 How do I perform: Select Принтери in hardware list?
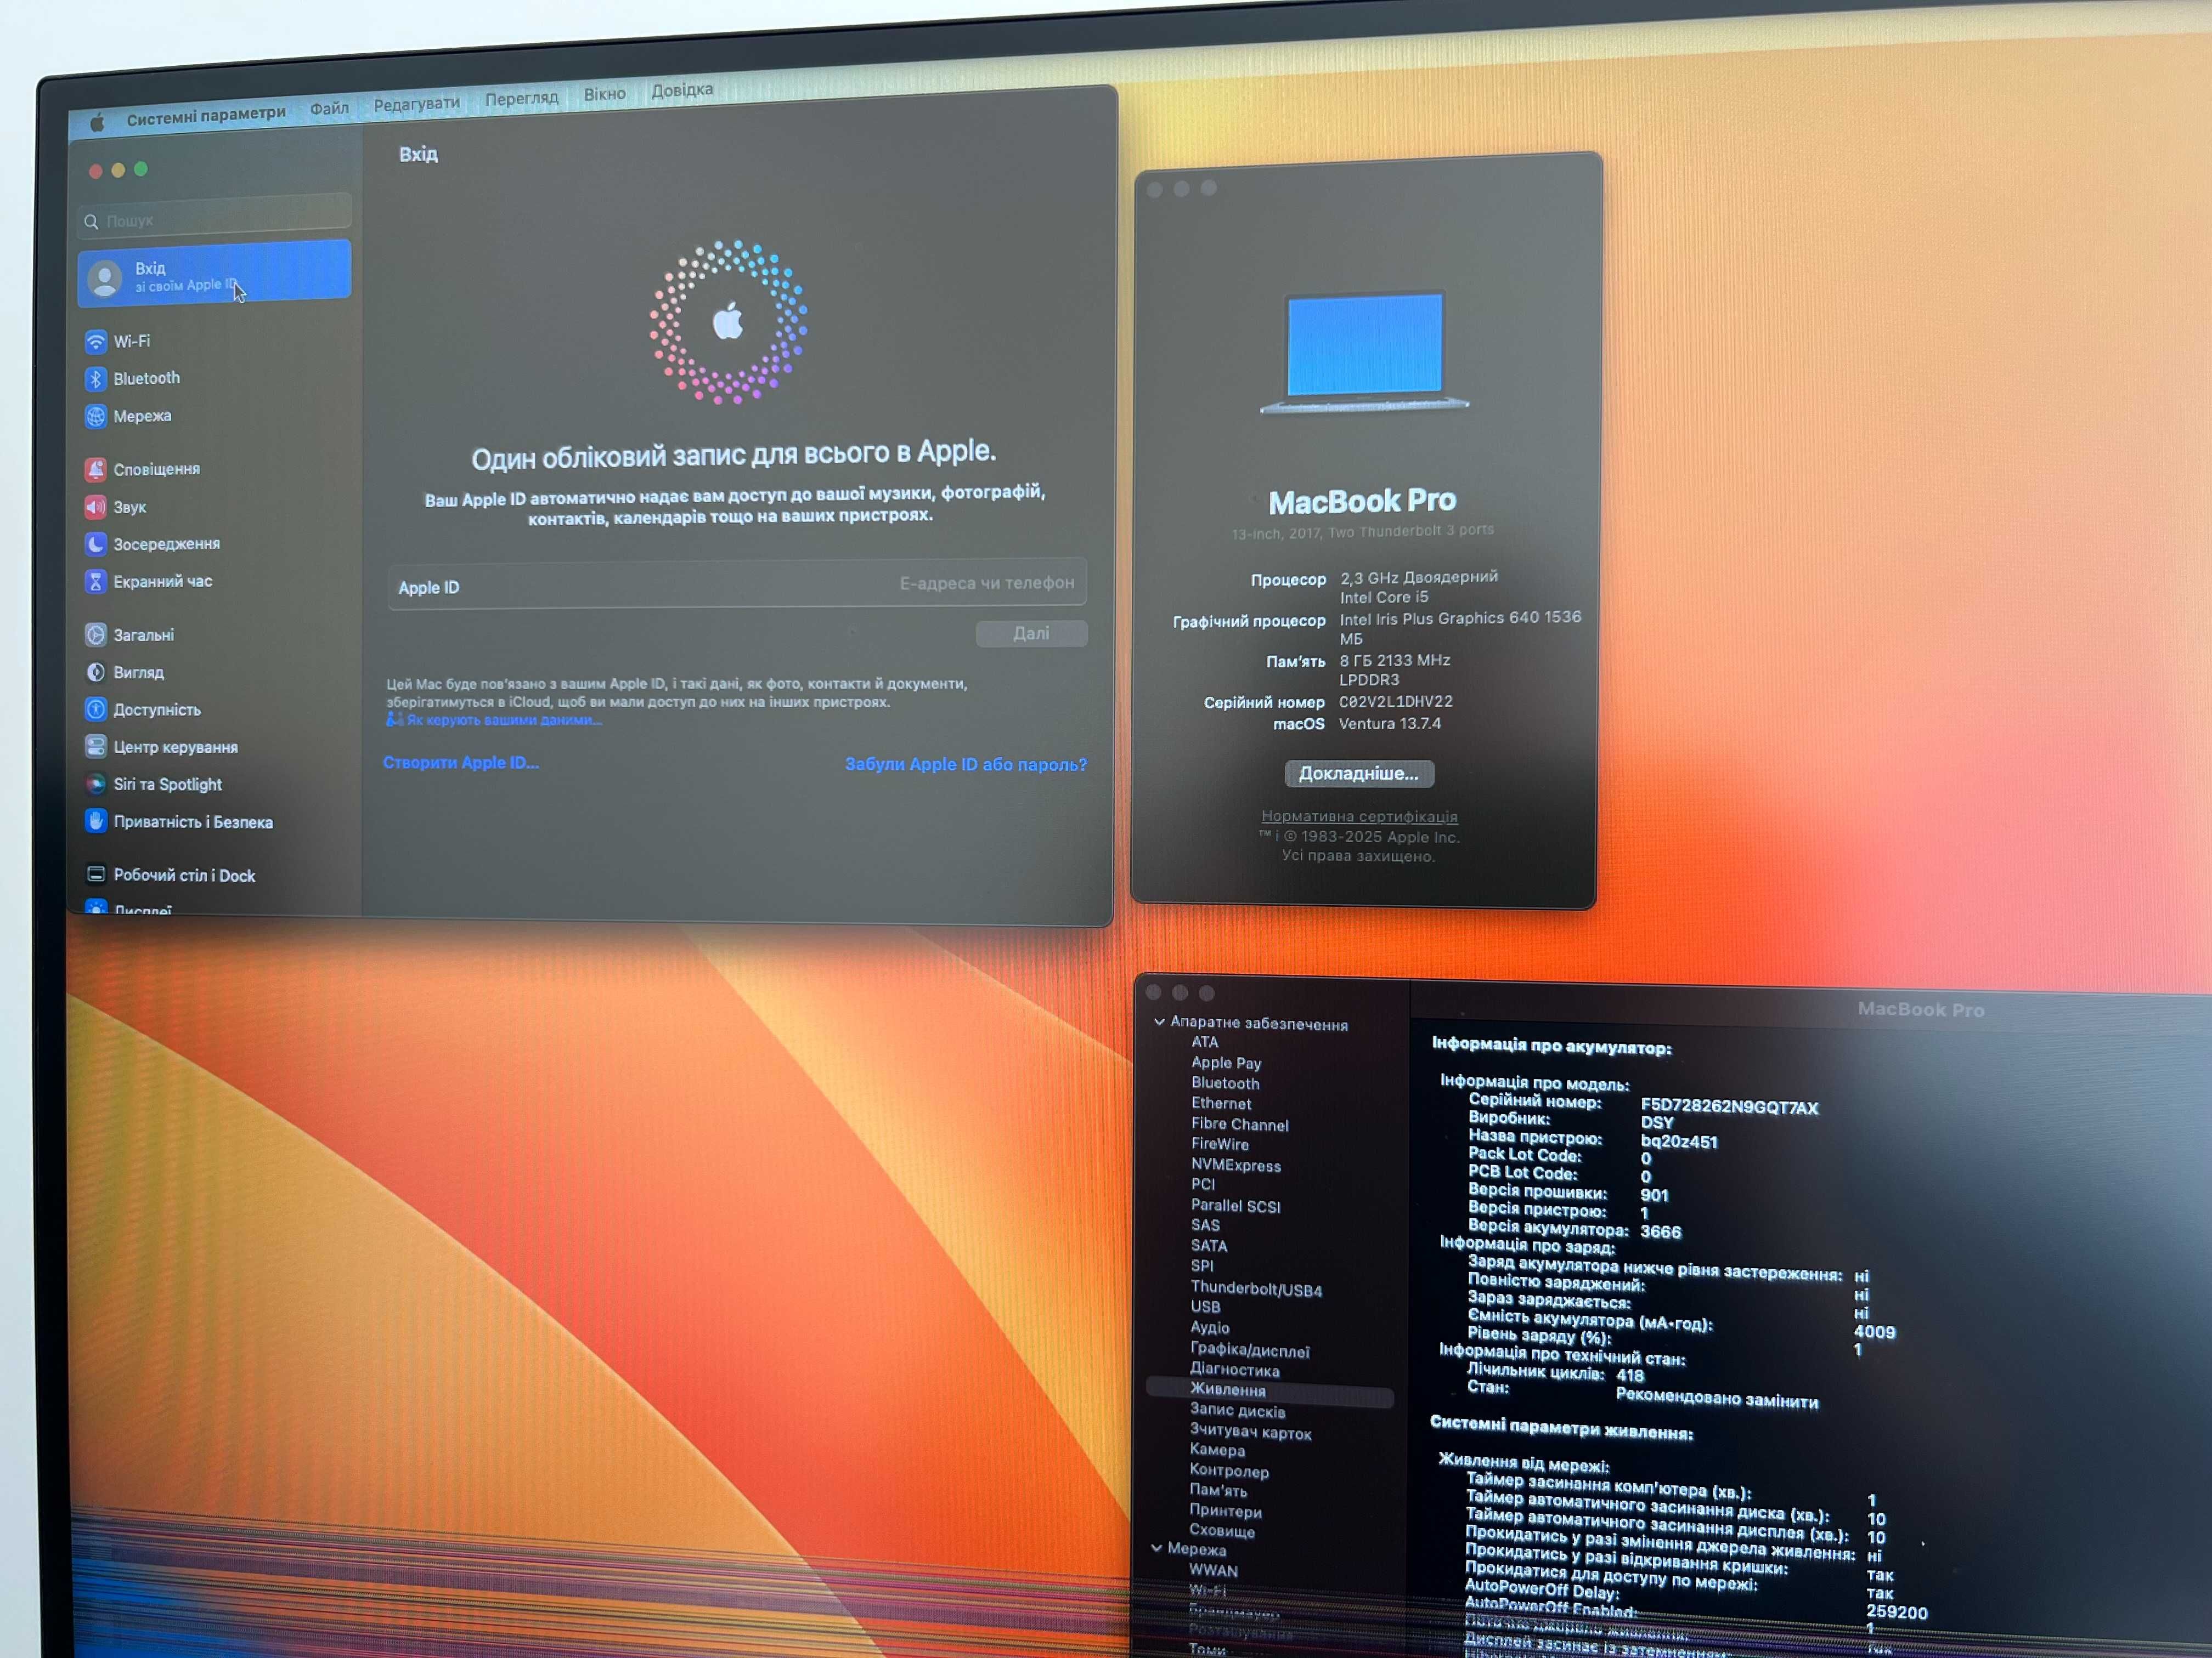coord(1225,1511)
